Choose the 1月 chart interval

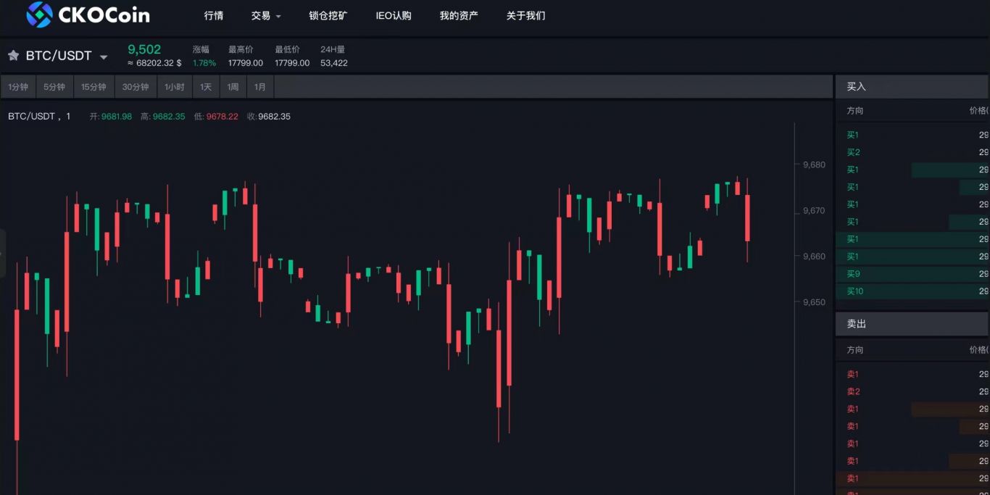(260, 87)
